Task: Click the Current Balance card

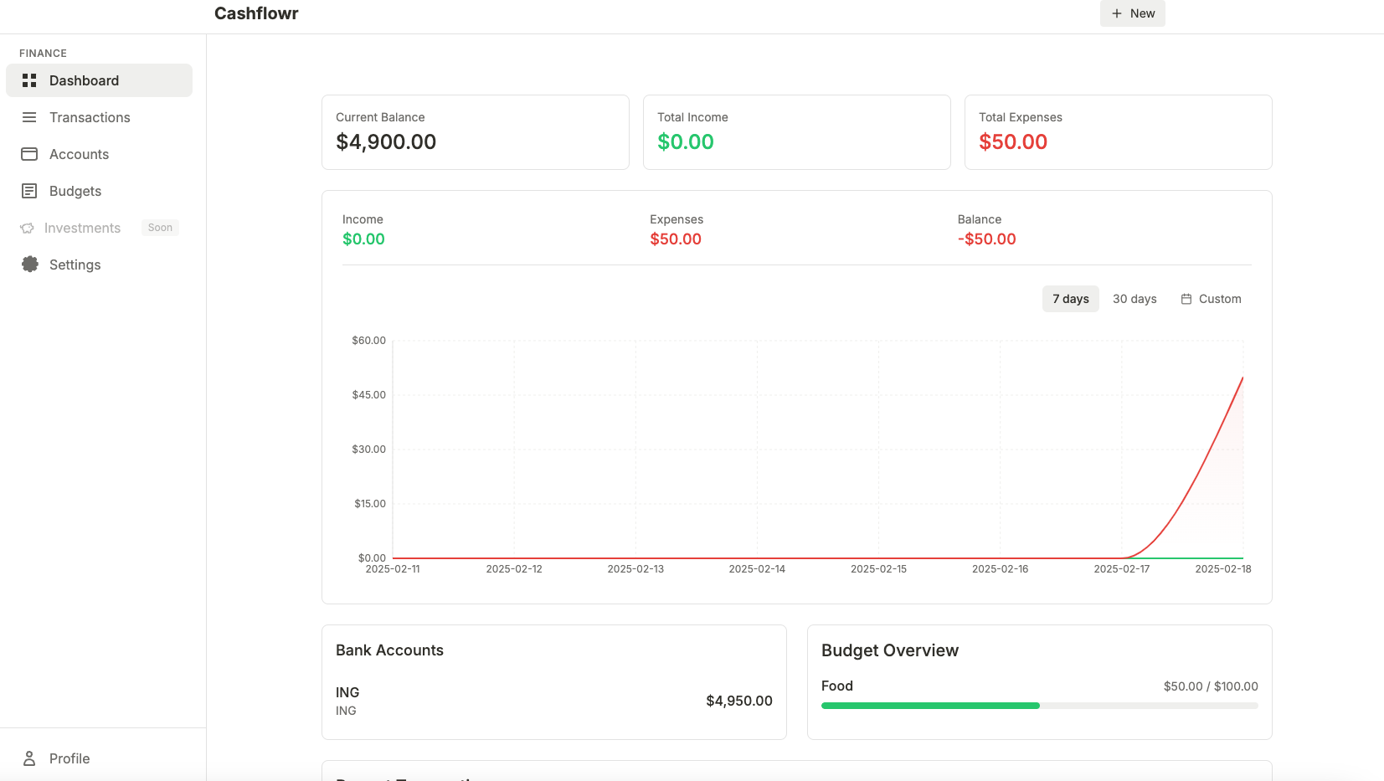Action: coord(475,132)
